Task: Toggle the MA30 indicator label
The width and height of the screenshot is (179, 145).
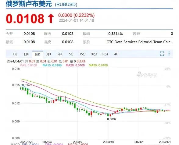Action: coord(98,65)
